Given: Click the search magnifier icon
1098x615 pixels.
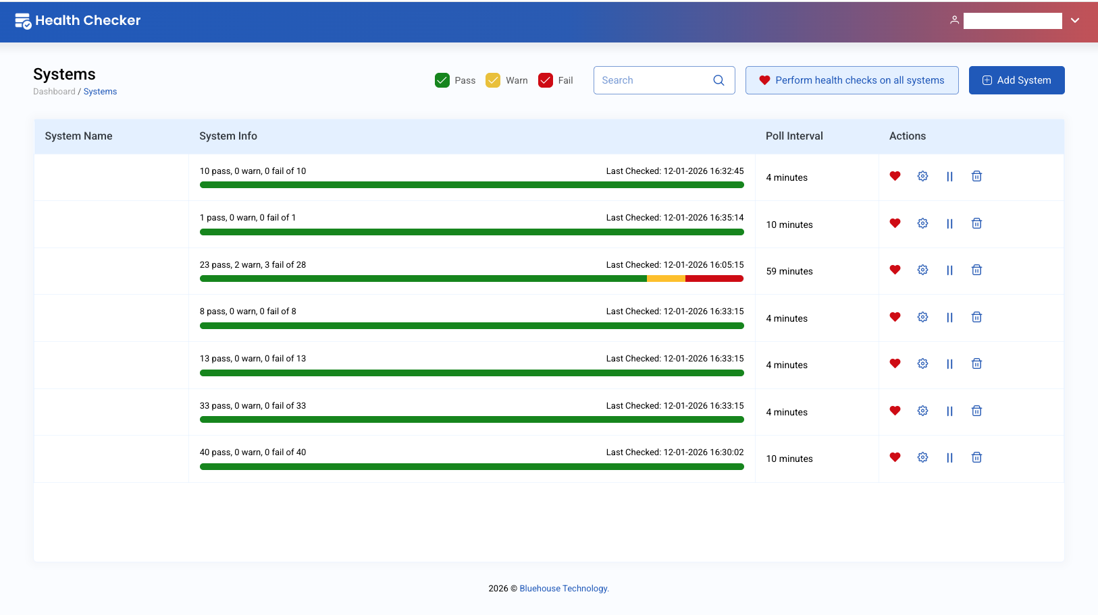Looking at the screenshot, I should click(x=718, y=80).
